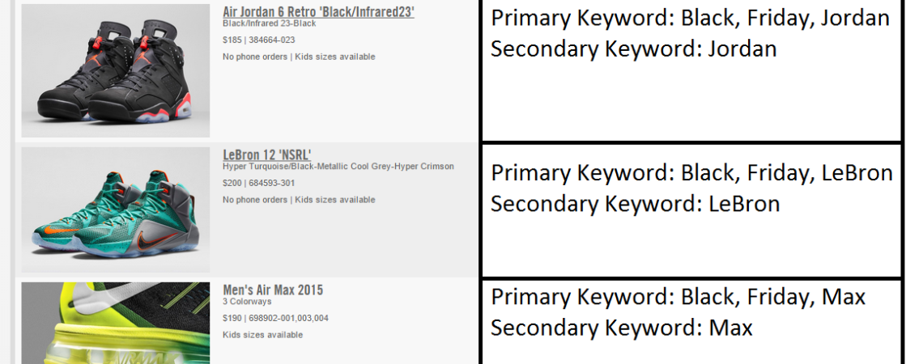Click the Primary Keyword line ending in LeBron

click(x=691, y=173)
